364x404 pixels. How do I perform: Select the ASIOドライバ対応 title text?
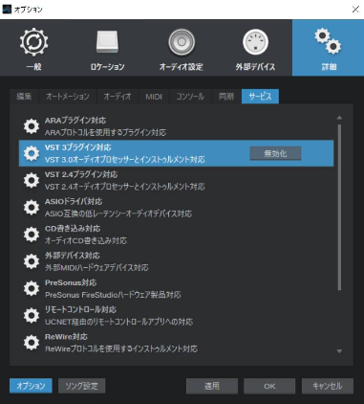pyautogui.click(x=74, y=201)
